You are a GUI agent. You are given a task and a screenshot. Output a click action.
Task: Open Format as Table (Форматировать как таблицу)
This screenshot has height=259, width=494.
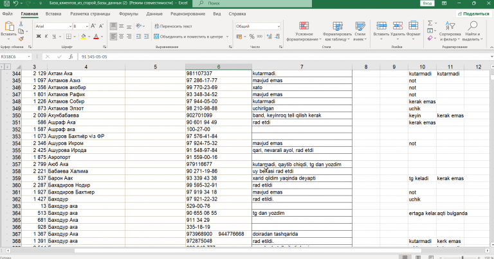pos(337,31)
